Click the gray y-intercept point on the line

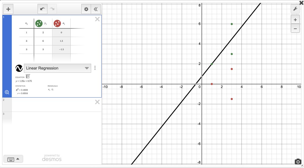(202, 77)
